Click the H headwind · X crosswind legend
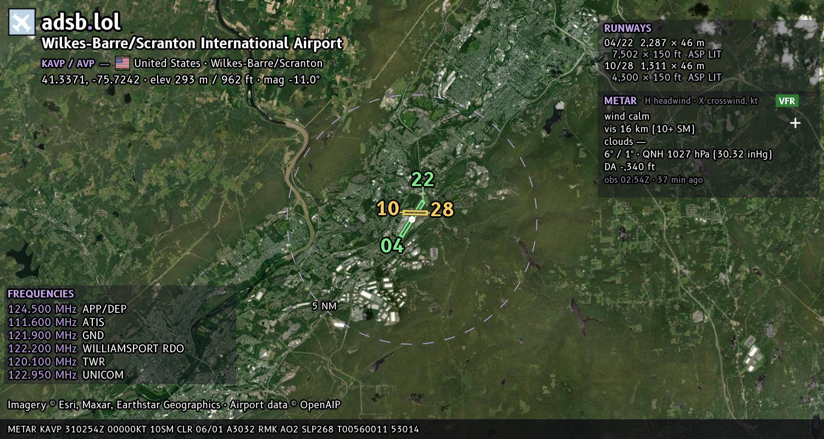This screenshot has width=824, height=439. click(700, 101)
